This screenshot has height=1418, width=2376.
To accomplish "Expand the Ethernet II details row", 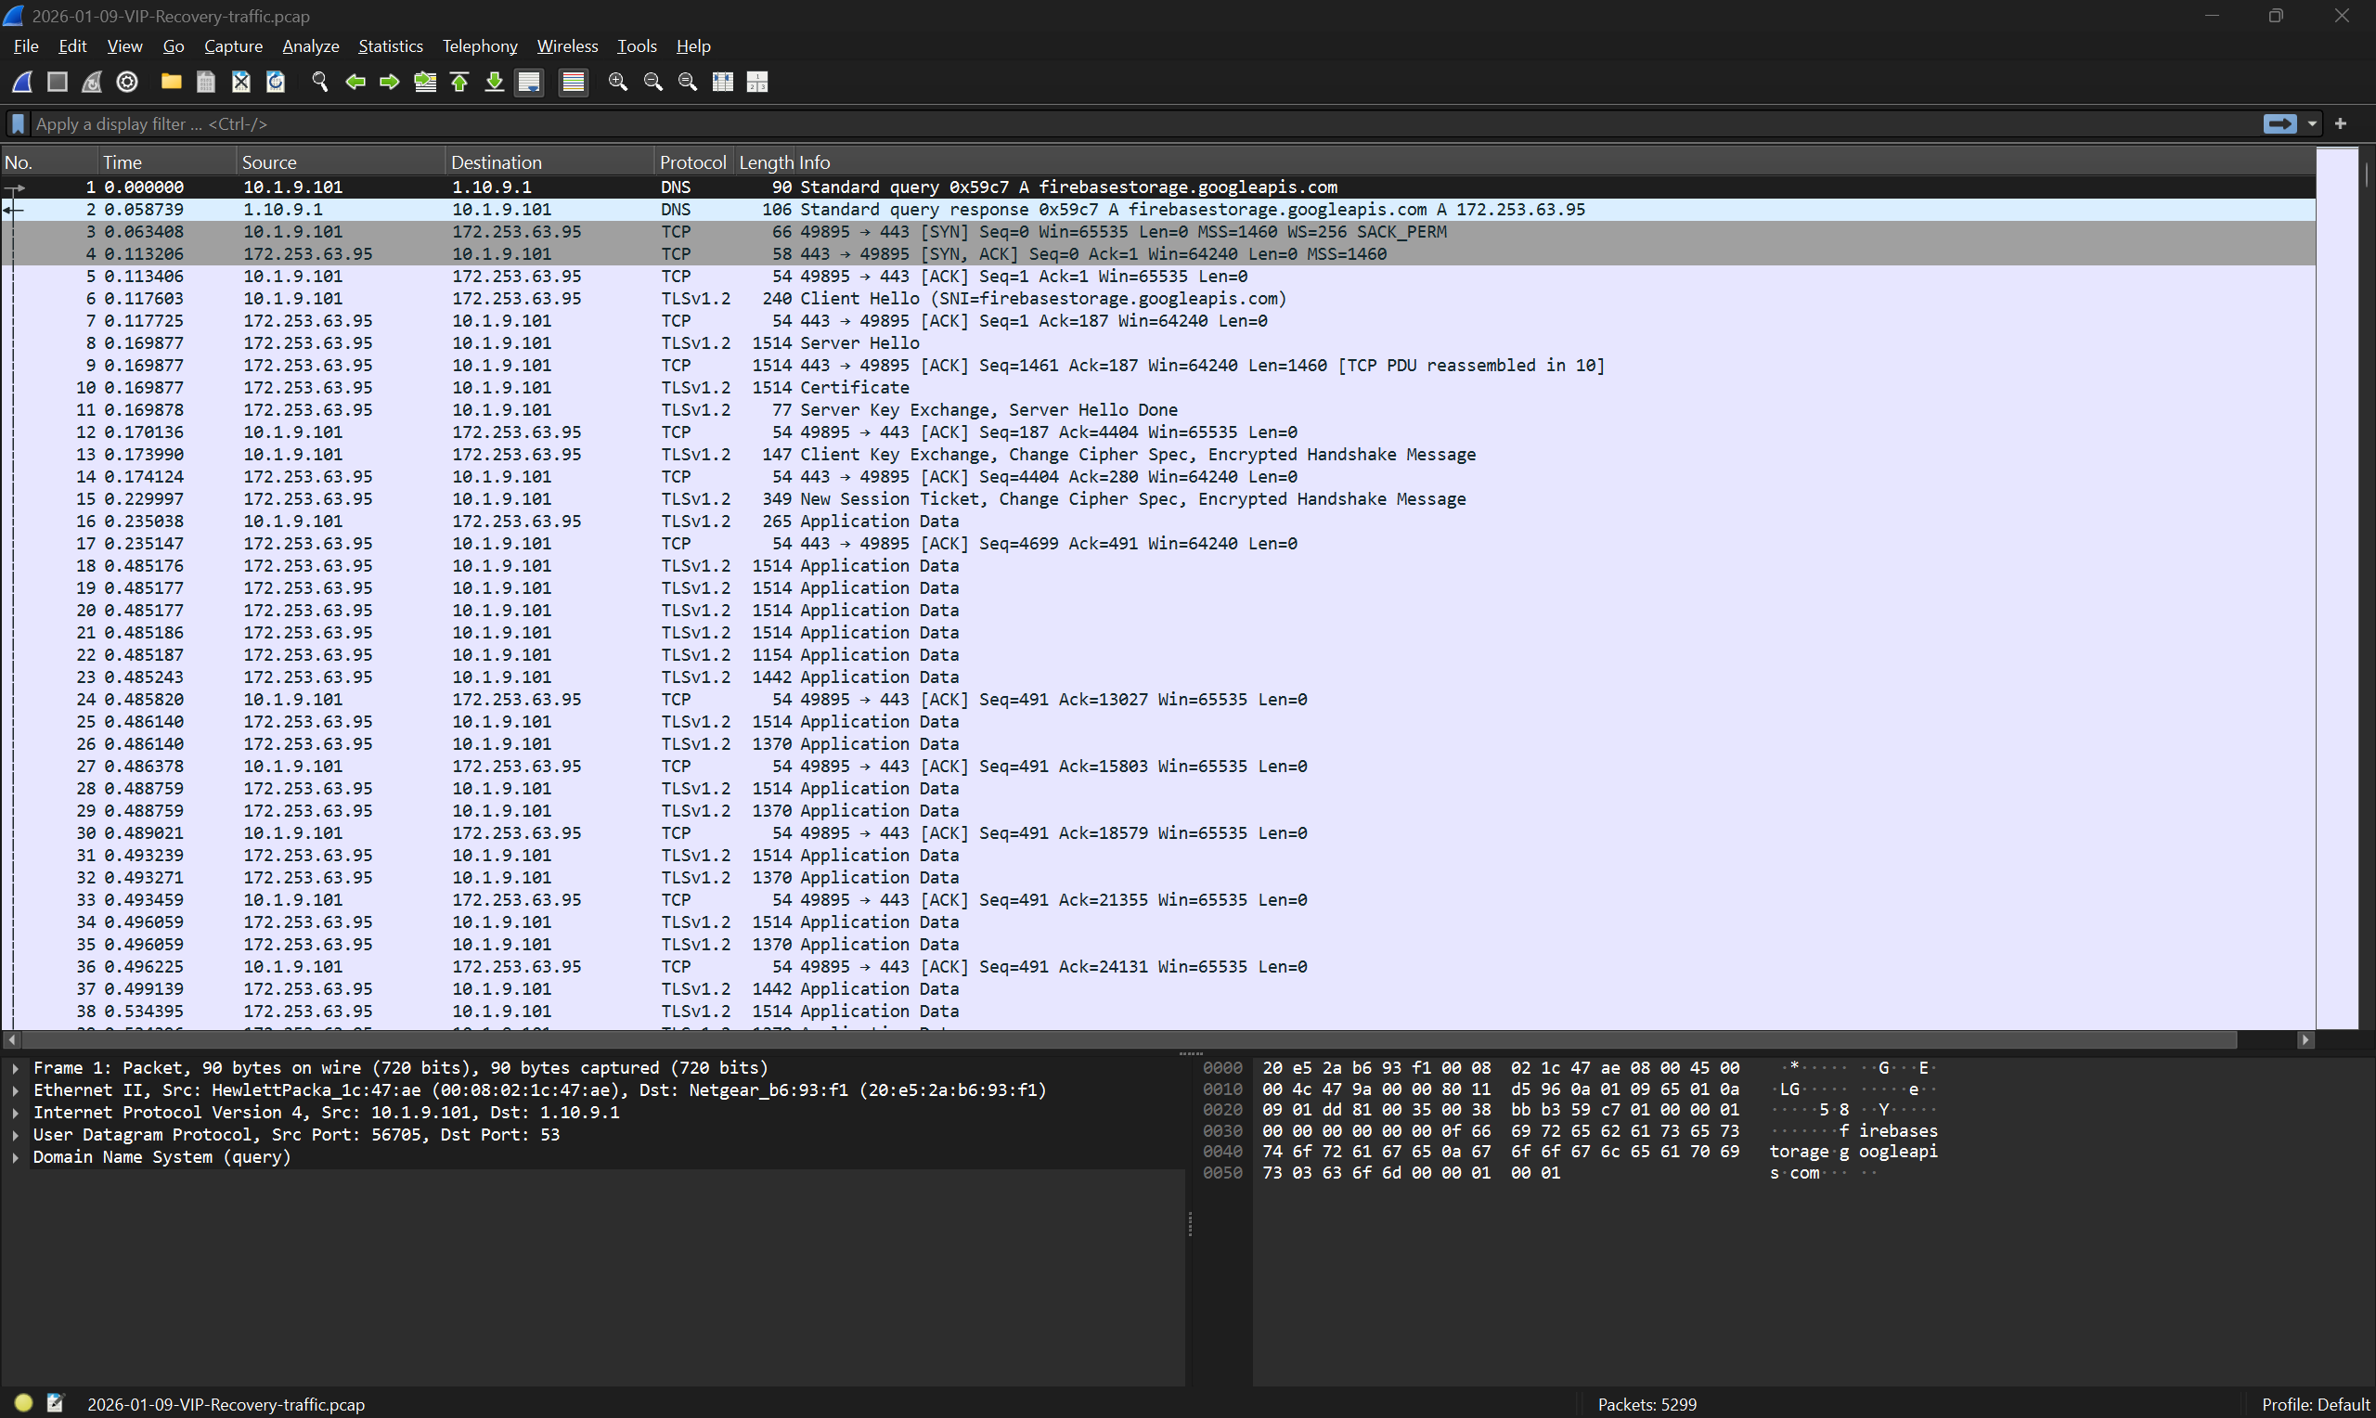I will coord(15,1090).
